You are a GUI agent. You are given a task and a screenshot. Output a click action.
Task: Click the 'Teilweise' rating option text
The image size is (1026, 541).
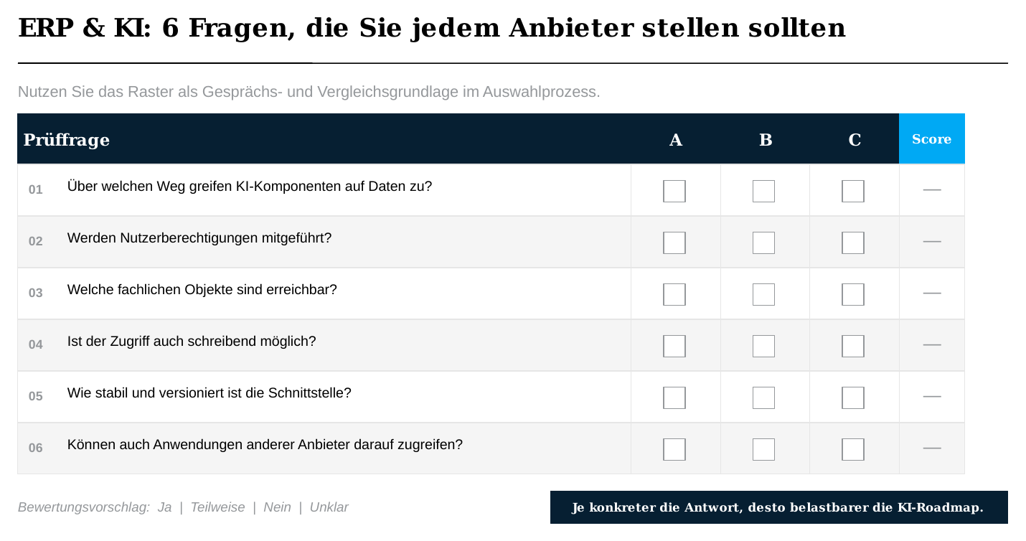point(217,507)
